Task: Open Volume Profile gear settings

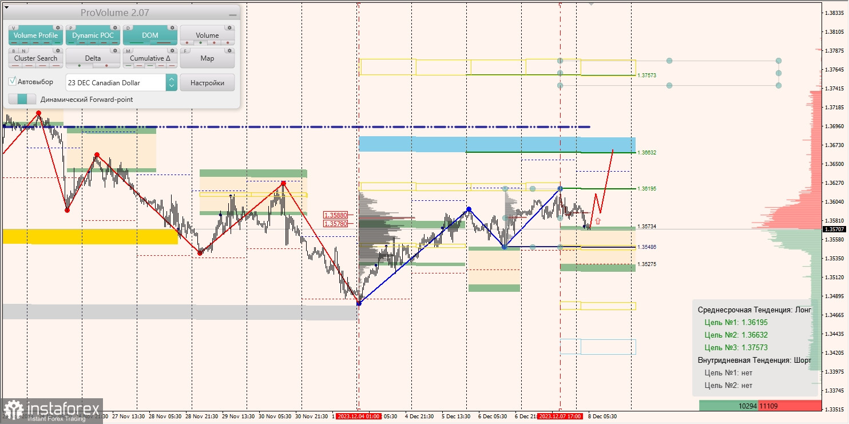Action: [x=57, y=27]
